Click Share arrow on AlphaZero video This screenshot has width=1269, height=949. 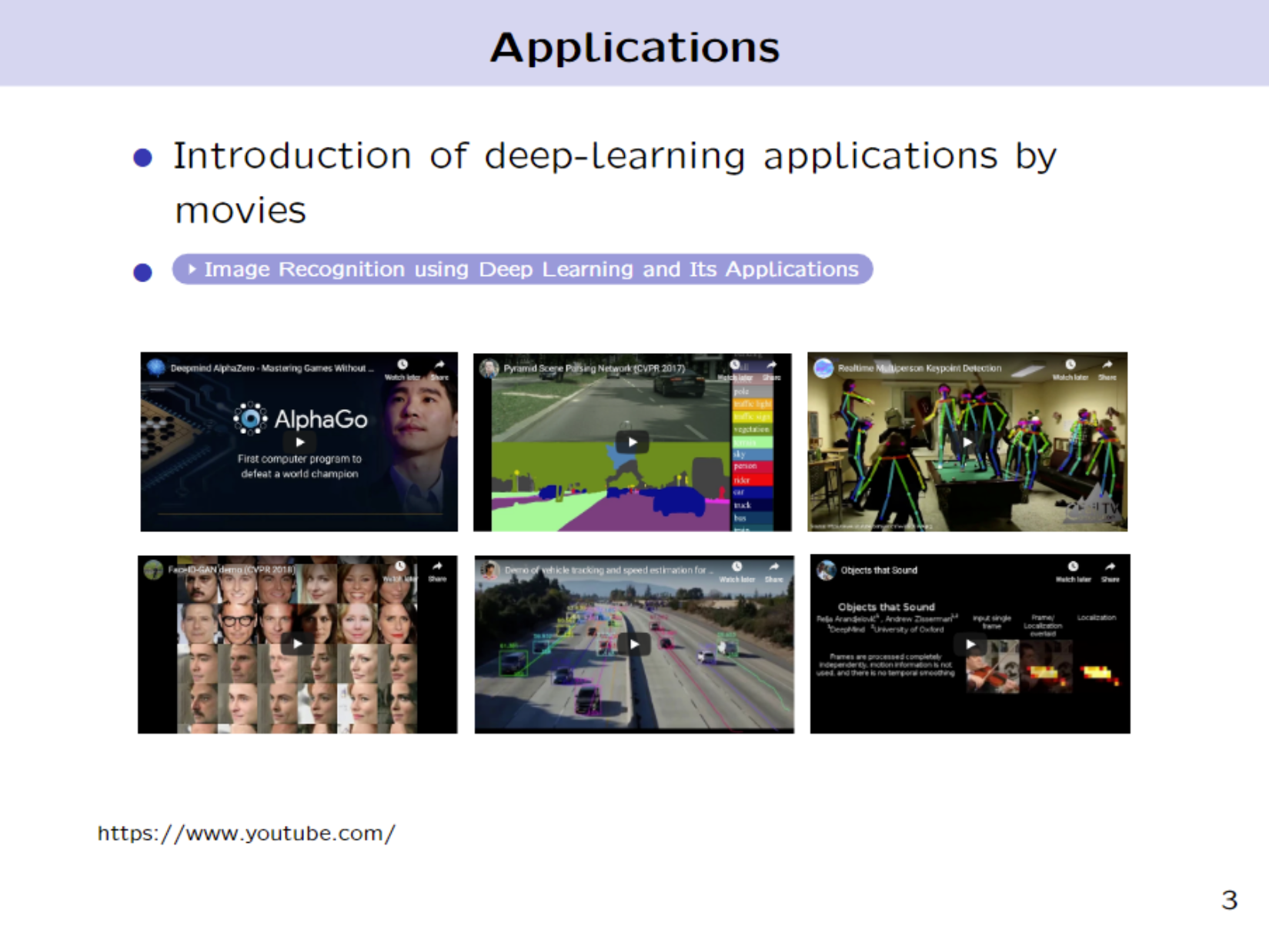pos(439,365)
